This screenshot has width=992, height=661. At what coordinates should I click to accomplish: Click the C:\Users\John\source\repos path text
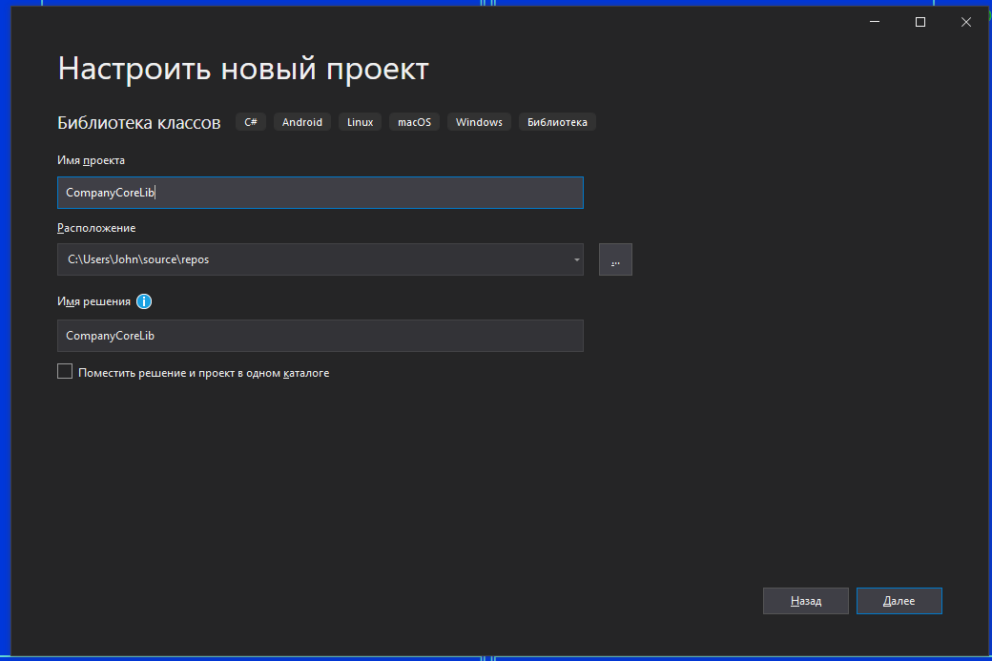[137, 259]
